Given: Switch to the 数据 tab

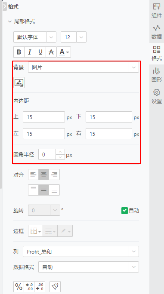Looking at the screenshot, I should point(157,32).
